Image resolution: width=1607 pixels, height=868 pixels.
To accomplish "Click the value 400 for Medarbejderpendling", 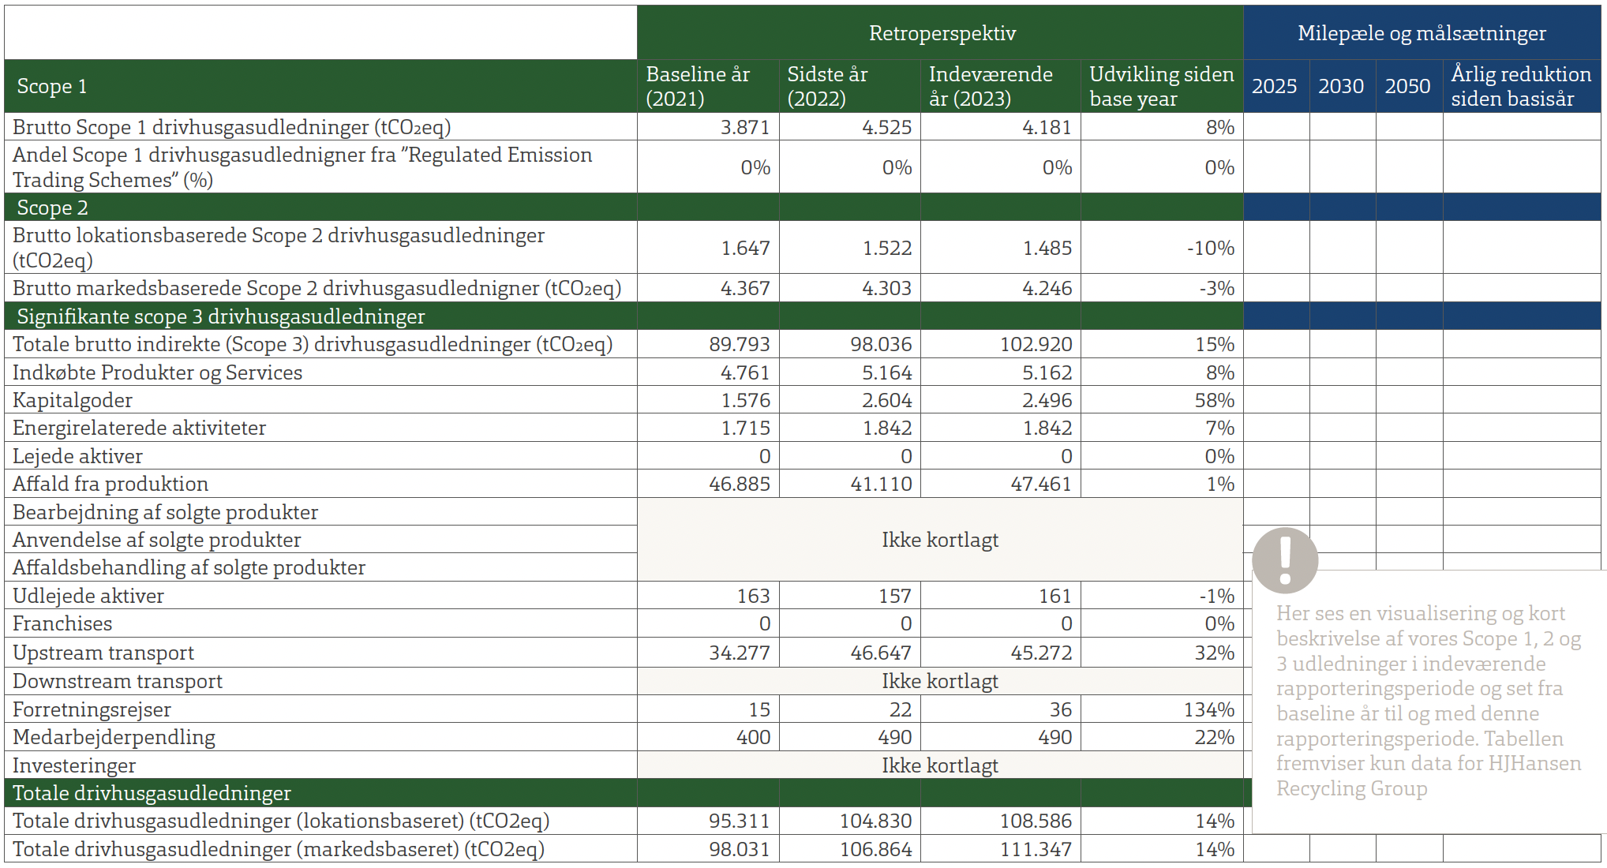I will pyautogui.click(x=753, y=737).
